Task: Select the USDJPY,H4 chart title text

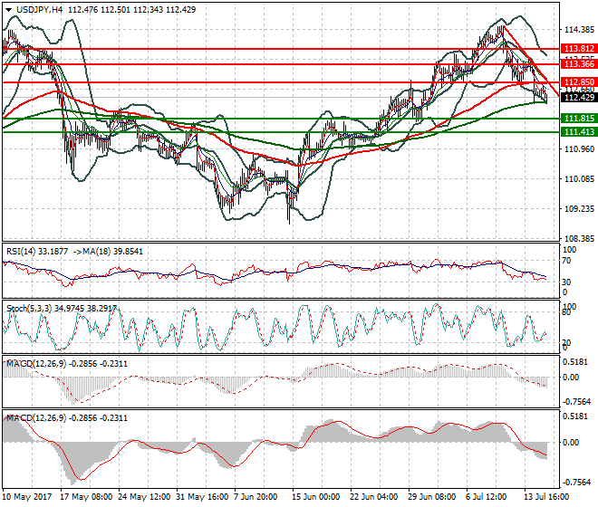Action: [39, 10]
